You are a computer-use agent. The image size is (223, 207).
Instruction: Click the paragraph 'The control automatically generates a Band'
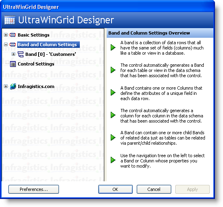pyautogui.click(x=162, y=70)
